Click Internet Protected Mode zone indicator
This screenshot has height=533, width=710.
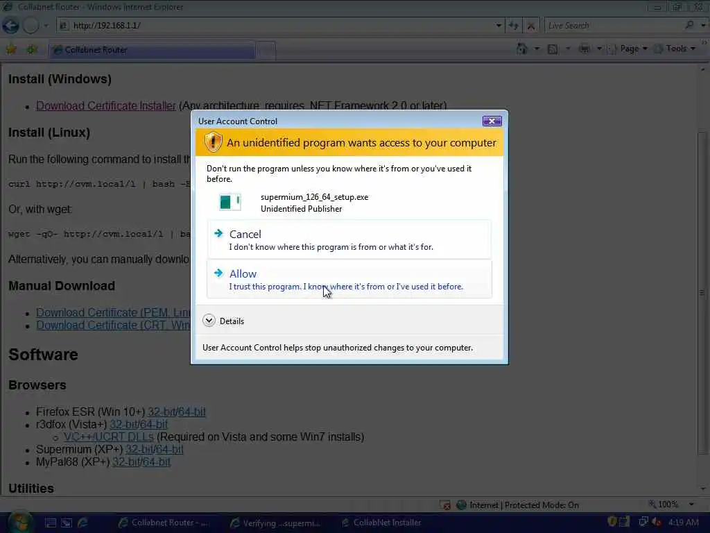click(x=517, y=505)
